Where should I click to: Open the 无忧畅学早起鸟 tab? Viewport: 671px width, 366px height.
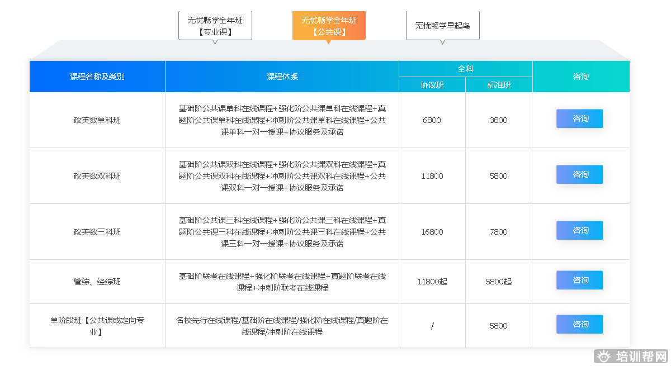click(442, 26)
